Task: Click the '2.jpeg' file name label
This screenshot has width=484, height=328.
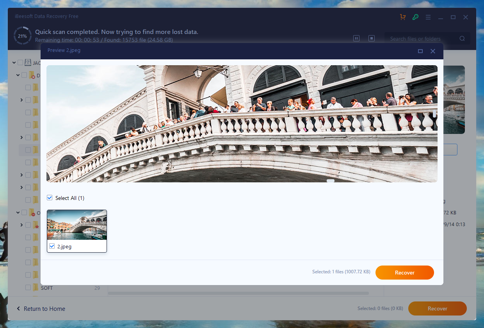Action: [64, 247]
